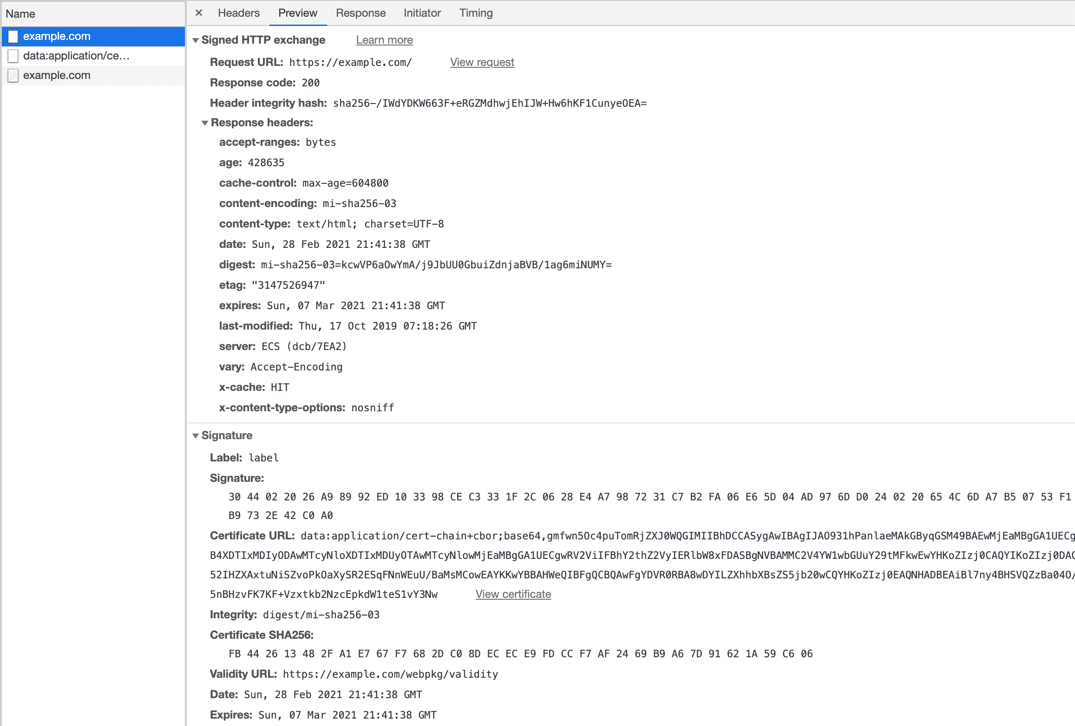
Task: Select example.com in the Name panel
Action: tap(57, 36)
